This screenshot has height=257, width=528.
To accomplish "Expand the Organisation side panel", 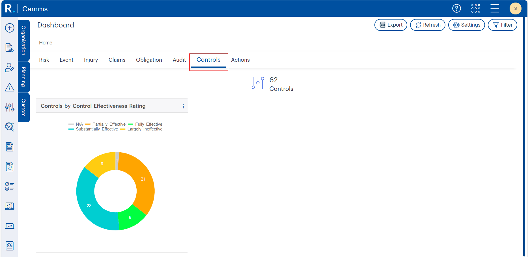I will 24,40.
